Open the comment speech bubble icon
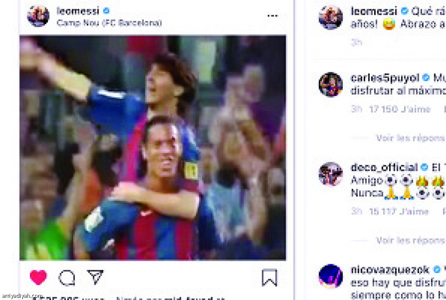 point(67,278)
